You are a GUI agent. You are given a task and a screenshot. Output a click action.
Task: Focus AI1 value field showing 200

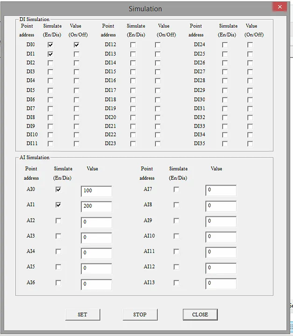click(96, 206)
